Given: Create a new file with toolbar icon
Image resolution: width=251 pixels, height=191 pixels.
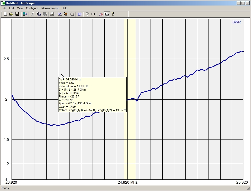Looking at the screenshot, I should point(5,14).
